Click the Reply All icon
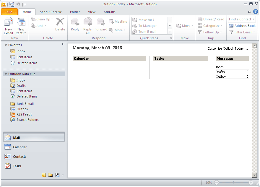Screen dimensions: 260x187 (x=87, y=22)
